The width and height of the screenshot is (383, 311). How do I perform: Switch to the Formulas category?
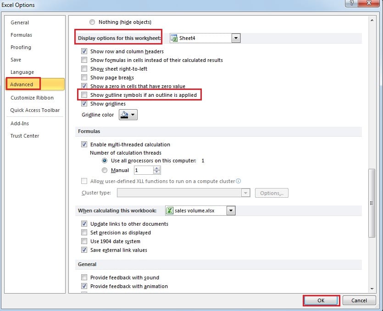pyautogui.click(x=22, y=35)
